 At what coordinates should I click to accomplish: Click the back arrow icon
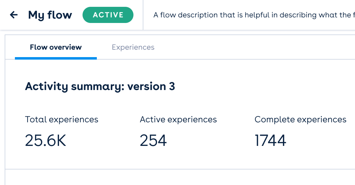[x=14, y=15]
